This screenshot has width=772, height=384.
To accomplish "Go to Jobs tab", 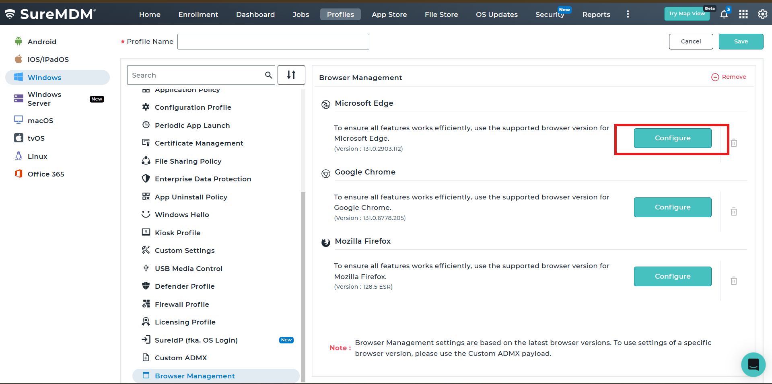I will click(301, 14).
